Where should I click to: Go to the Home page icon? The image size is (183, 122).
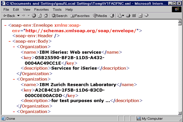[46, 15]
